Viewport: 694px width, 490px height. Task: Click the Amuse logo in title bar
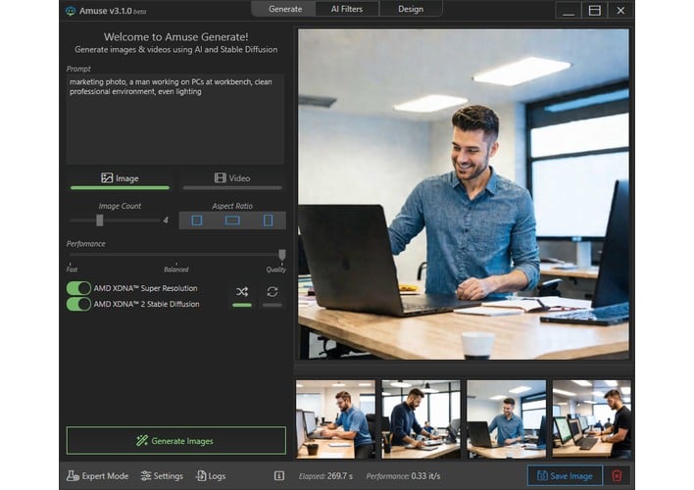[71, 11]
